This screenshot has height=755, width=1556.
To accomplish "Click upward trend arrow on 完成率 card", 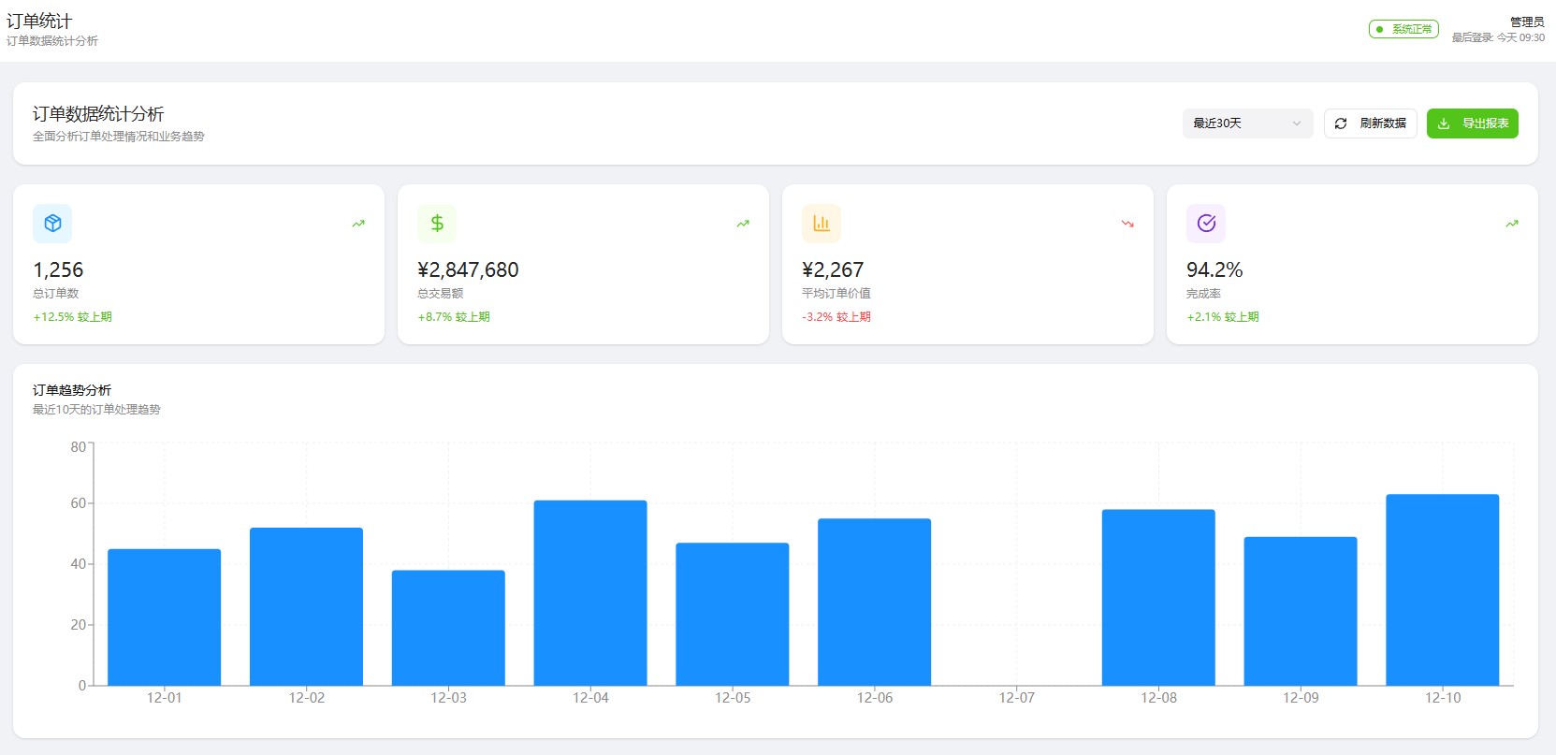I will [x=1512, y=224].
